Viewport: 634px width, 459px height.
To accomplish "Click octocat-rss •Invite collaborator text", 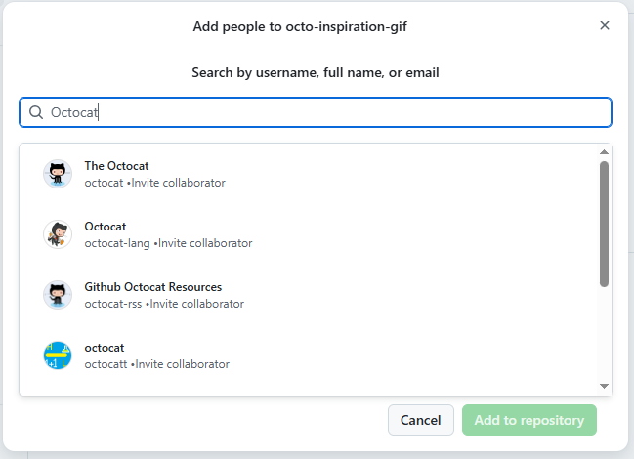I will click(x=164, y=304).
